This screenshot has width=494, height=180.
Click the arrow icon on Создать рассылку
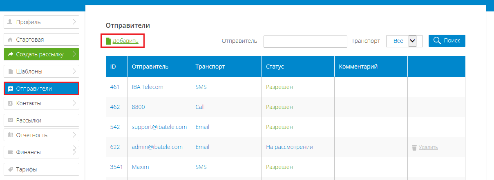pos(11,54)
